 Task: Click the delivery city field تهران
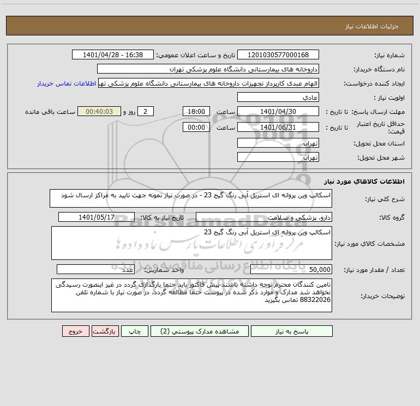pyautogui.click(x=278, y=157)
